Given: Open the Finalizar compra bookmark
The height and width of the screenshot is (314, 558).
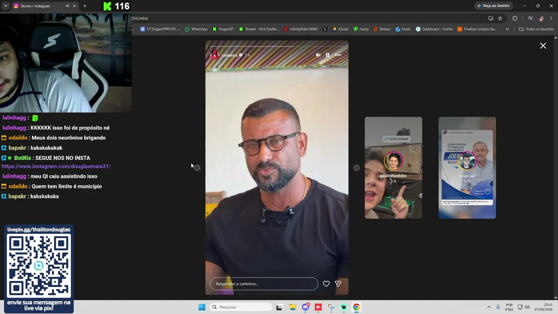Looking at the screenshot, I should click(x=477, y=29).
